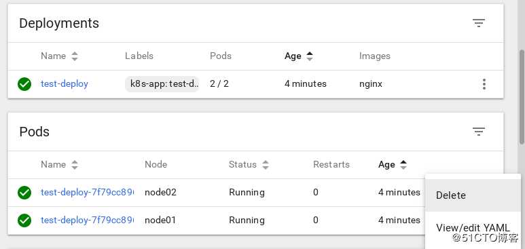
Task: Sort Pods by Name column
Action: point(59,164)
